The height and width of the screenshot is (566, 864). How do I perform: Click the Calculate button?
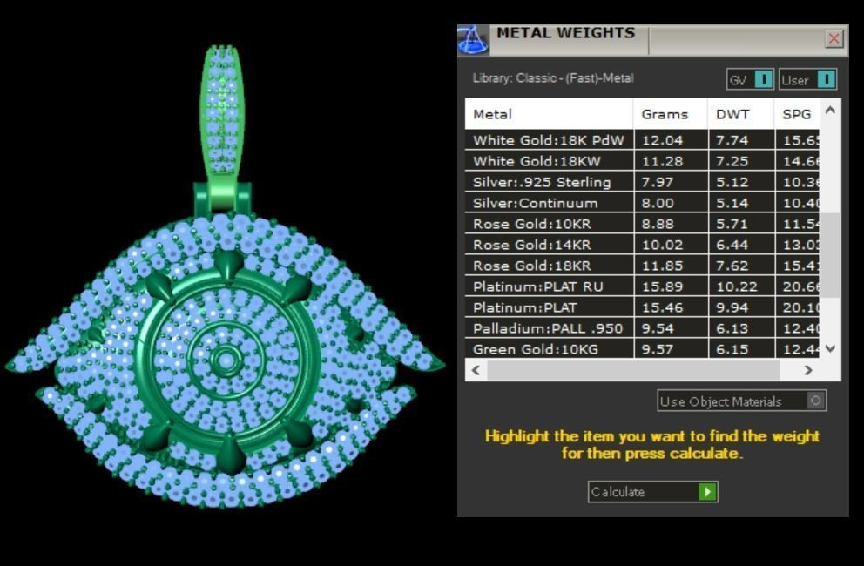(653, 492)
